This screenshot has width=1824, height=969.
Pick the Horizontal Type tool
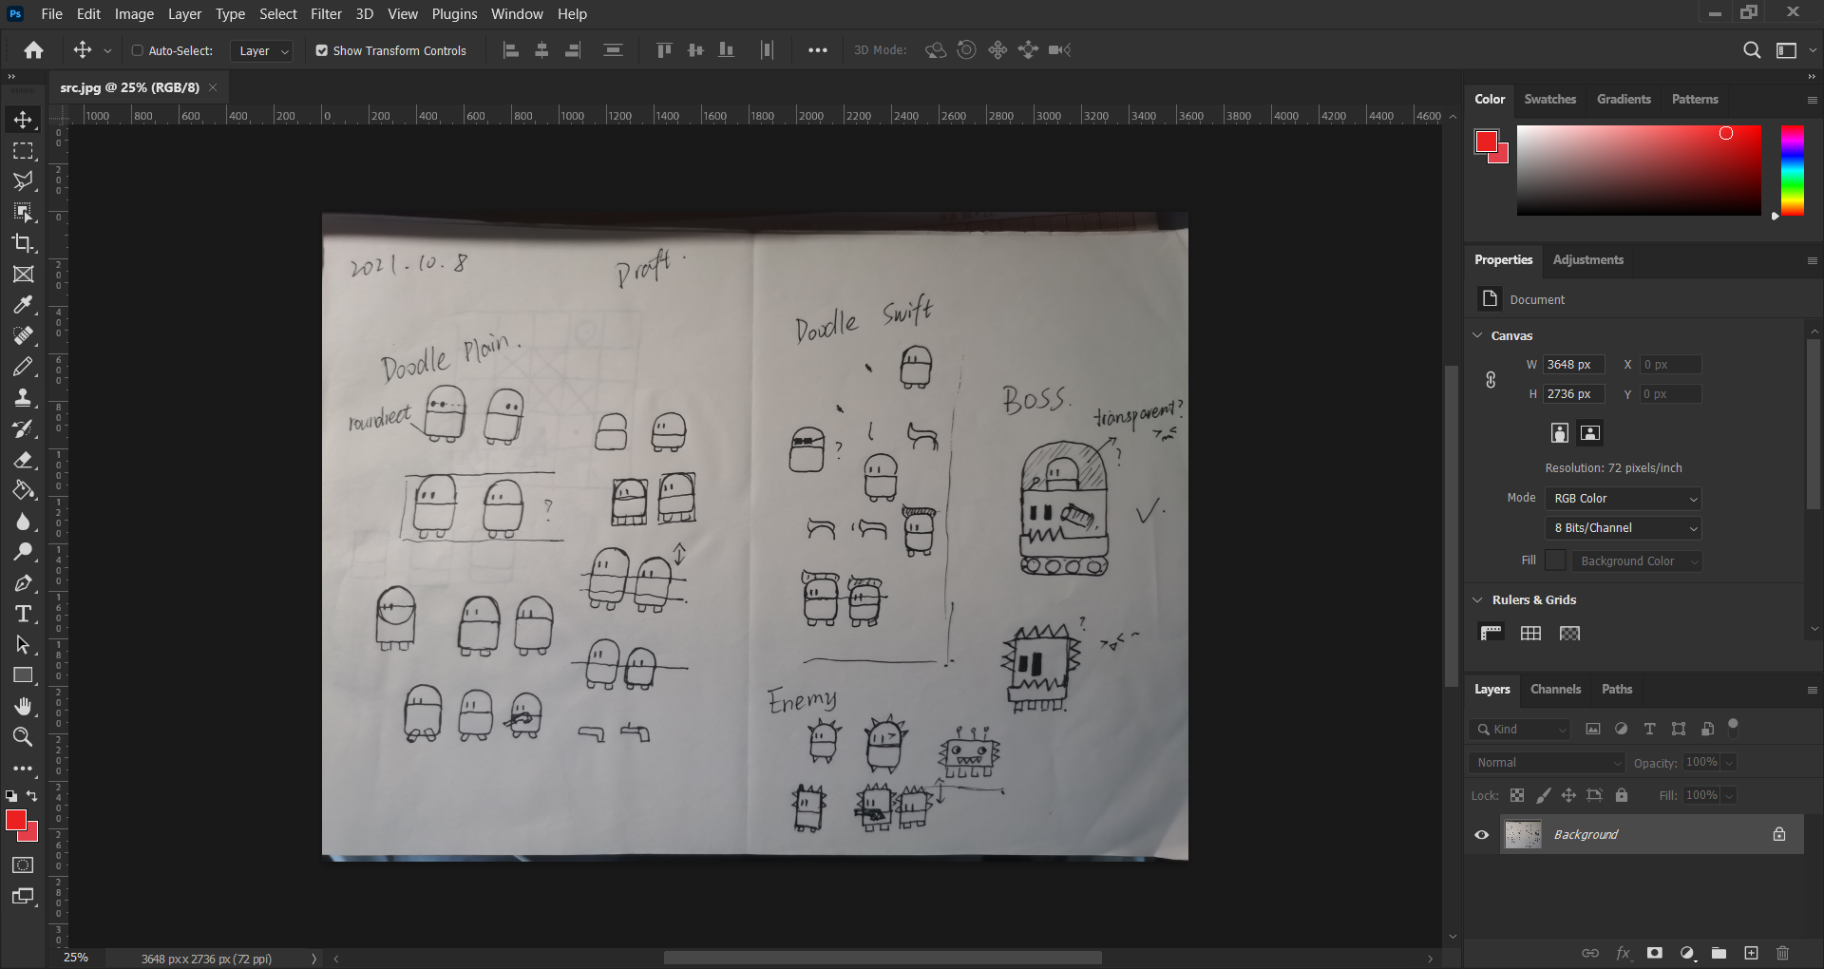click(23, 614)
